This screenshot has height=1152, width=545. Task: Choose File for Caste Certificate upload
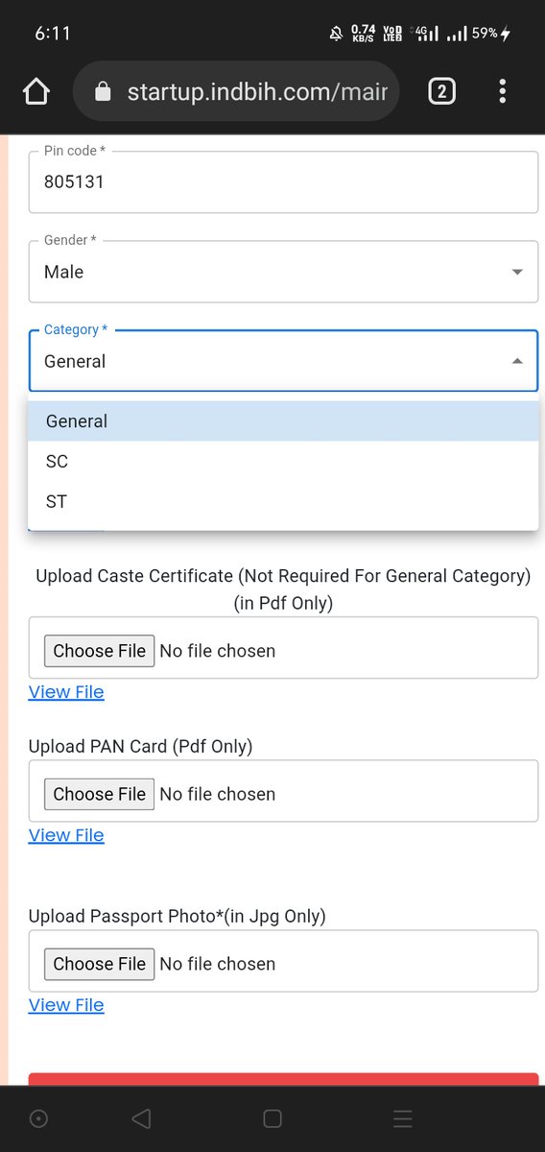[99, 651]
